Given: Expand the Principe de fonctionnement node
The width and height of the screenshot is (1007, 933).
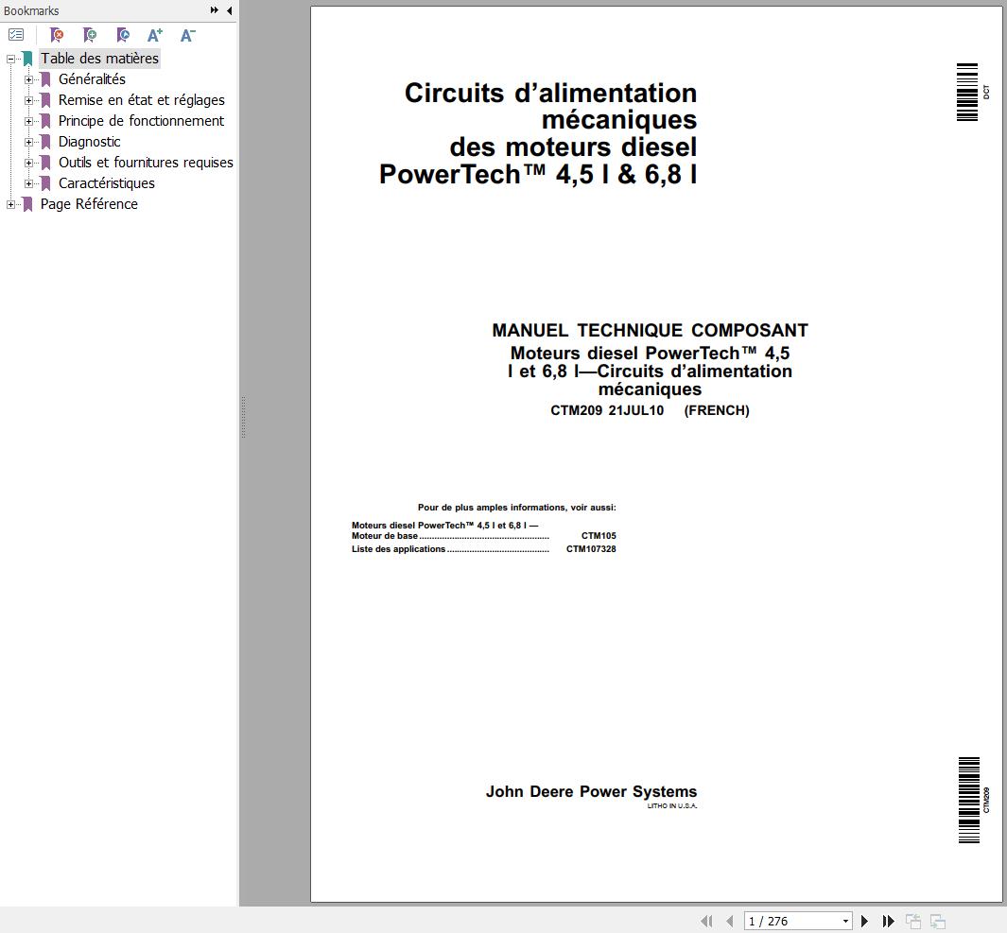Looking at the screenshot, I should coord(29,121).
